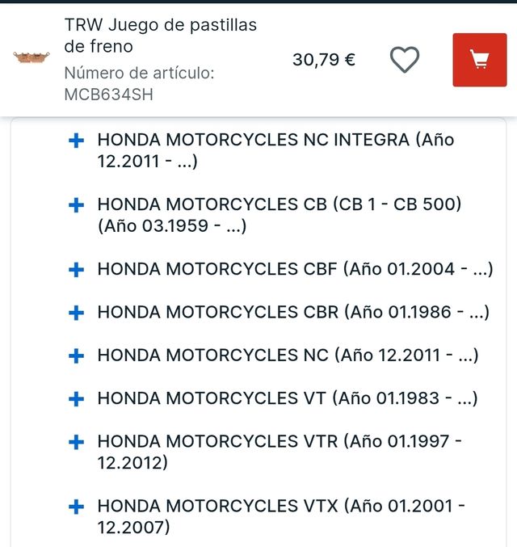Open the brake pad product thumbnail
Screen dimensions: 517x547
tap(32, 57)
